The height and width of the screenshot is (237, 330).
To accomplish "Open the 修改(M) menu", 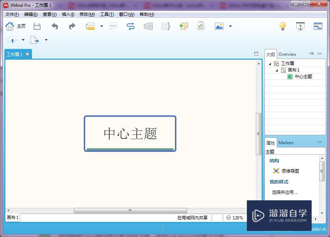I will click(87, 14).
